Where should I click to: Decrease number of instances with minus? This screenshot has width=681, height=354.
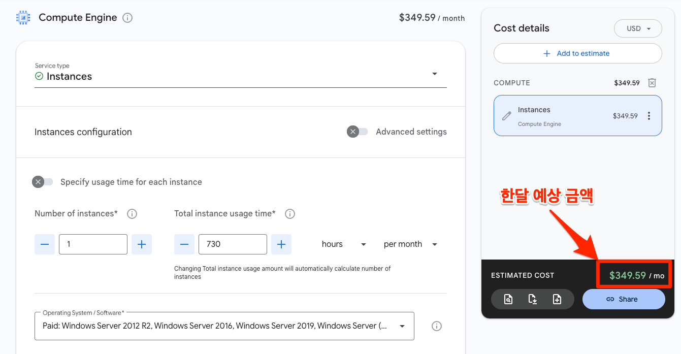(45, 244)
